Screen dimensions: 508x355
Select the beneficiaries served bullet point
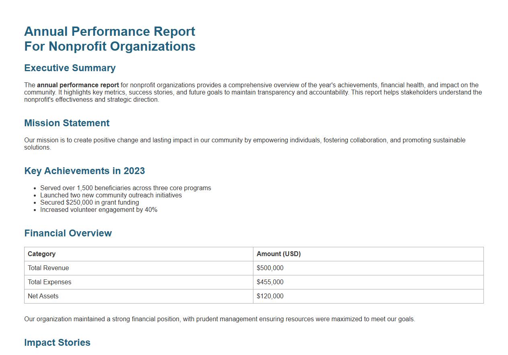click(x=125, y=188)
